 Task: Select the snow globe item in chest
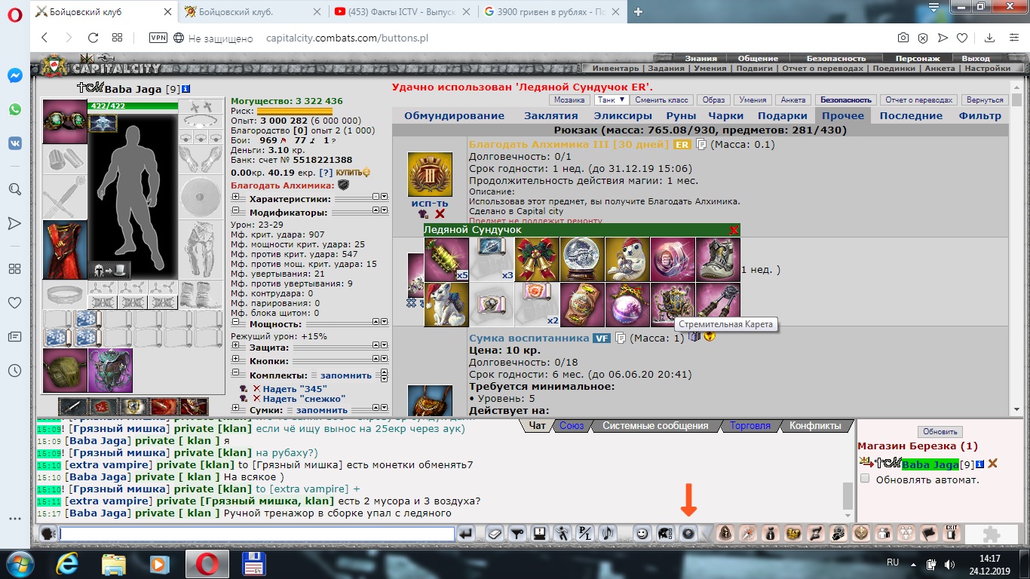(582, 259)
